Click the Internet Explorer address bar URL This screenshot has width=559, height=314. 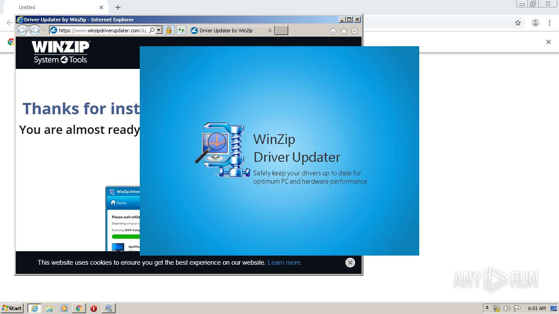103,31
